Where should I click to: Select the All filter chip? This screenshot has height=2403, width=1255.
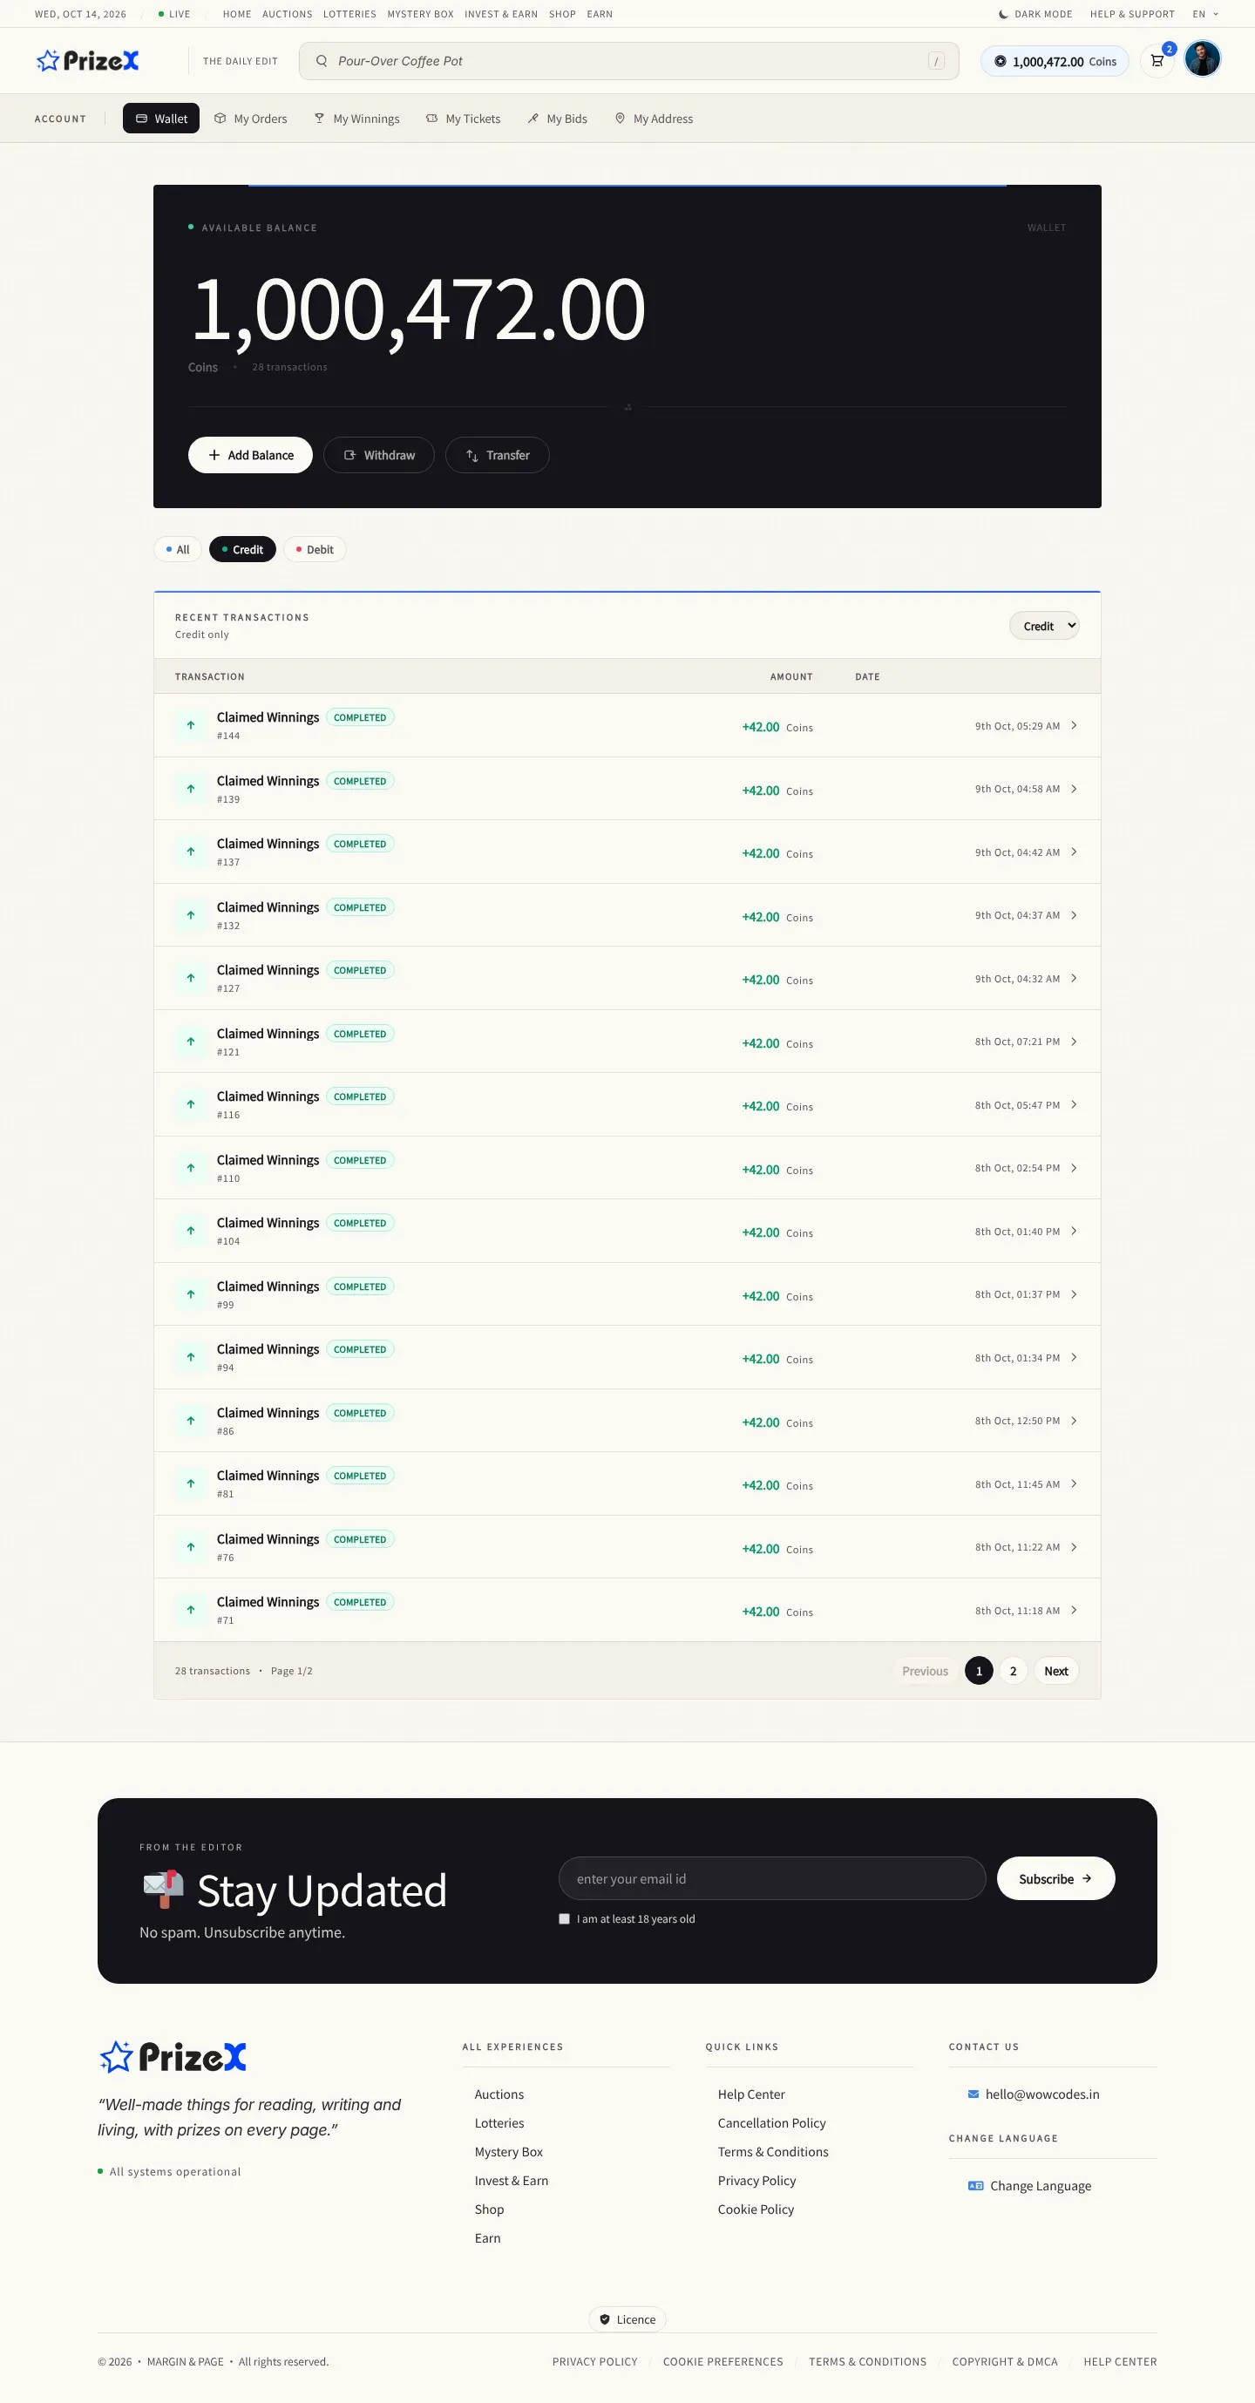(x=177, y=549)
